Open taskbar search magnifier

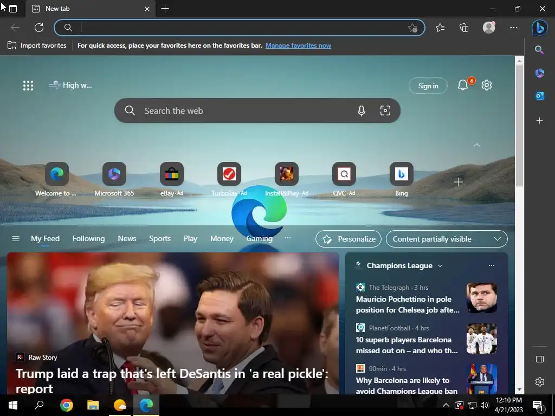pos(39,405)
